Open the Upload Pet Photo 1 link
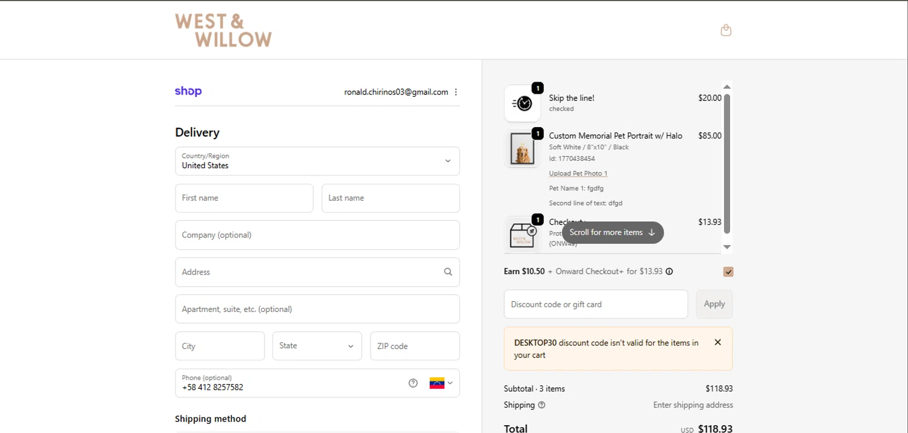The height and width of the screenshot is (433, 908). 578,174
